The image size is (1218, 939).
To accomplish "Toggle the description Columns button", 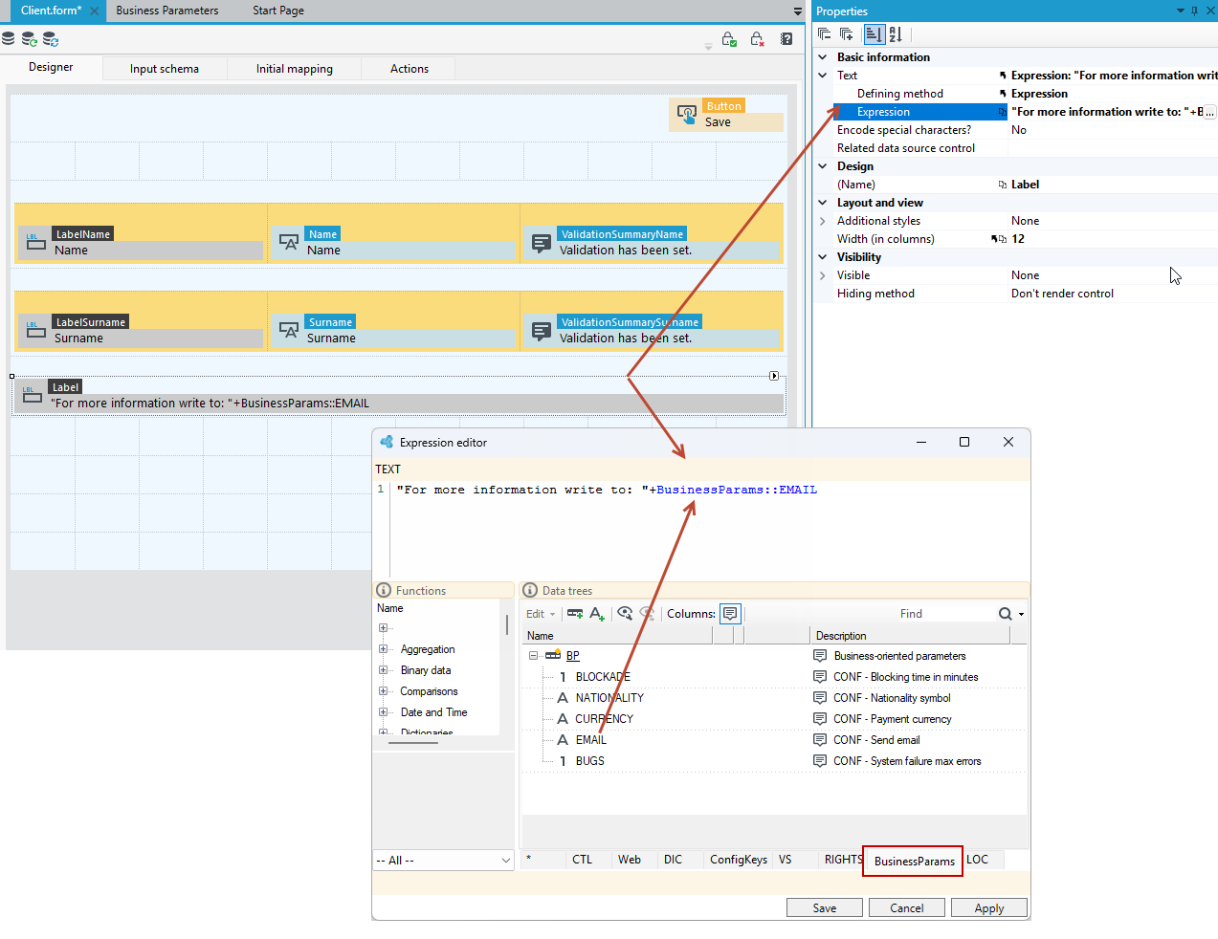I will [730, 614].
